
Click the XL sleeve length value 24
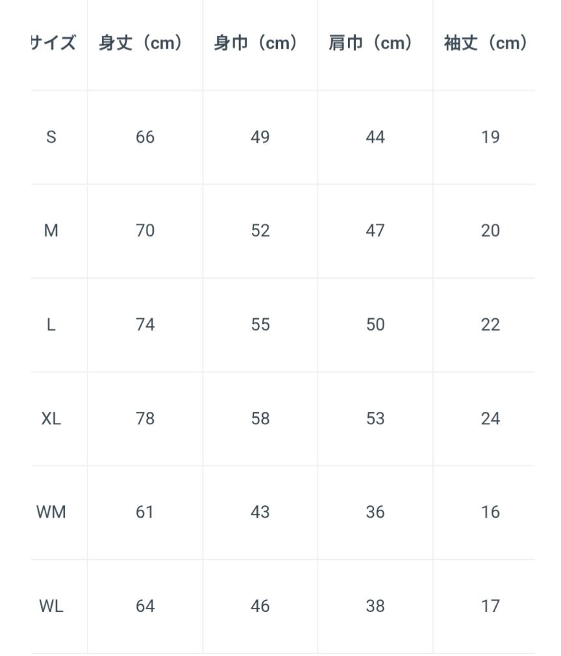tap(490, 418)
